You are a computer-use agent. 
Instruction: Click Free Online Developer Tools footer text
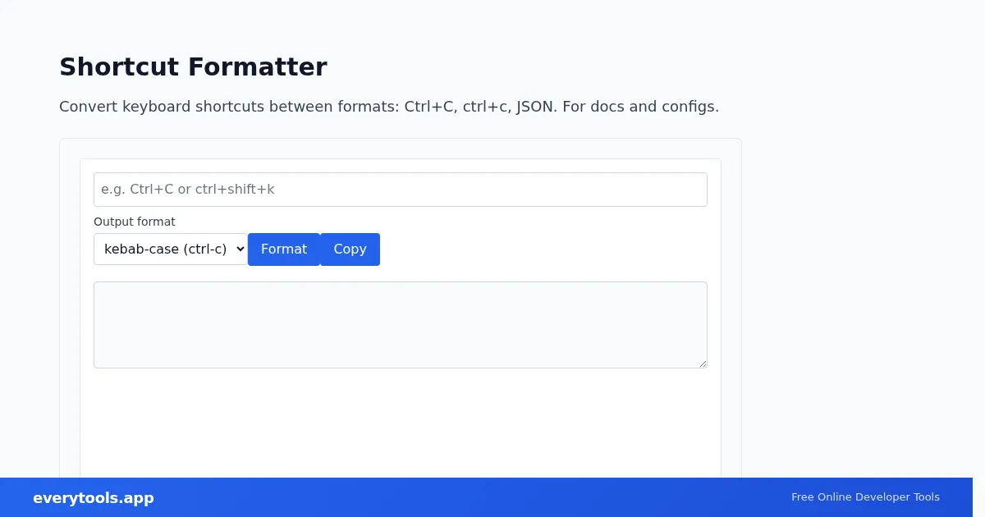pyautogui.click(x=865, y=497)
